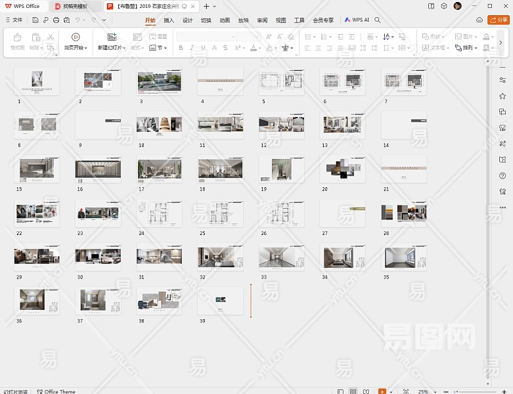Click the fit-to-window icon in status bar
This screenshot has width=513, height=394.
point(405,391)
